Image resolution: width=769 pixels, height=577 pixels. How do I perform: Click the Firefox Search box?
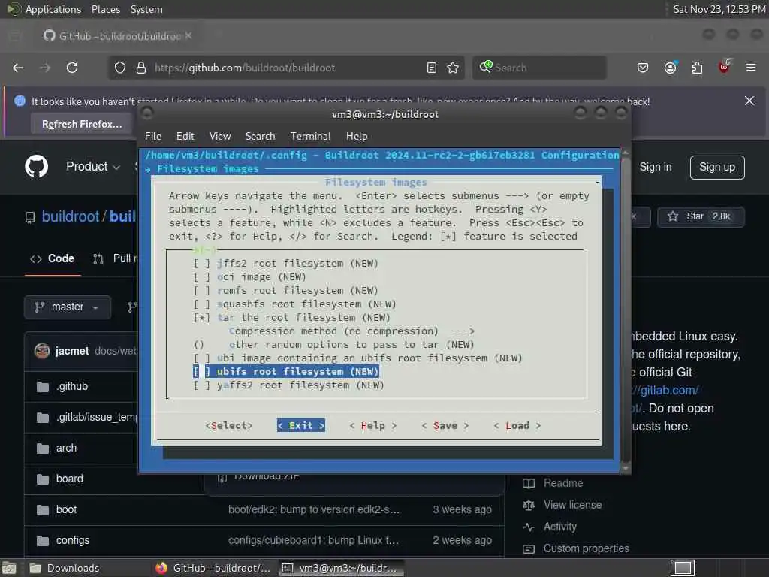pyautogui.click(x=539, y=68)
